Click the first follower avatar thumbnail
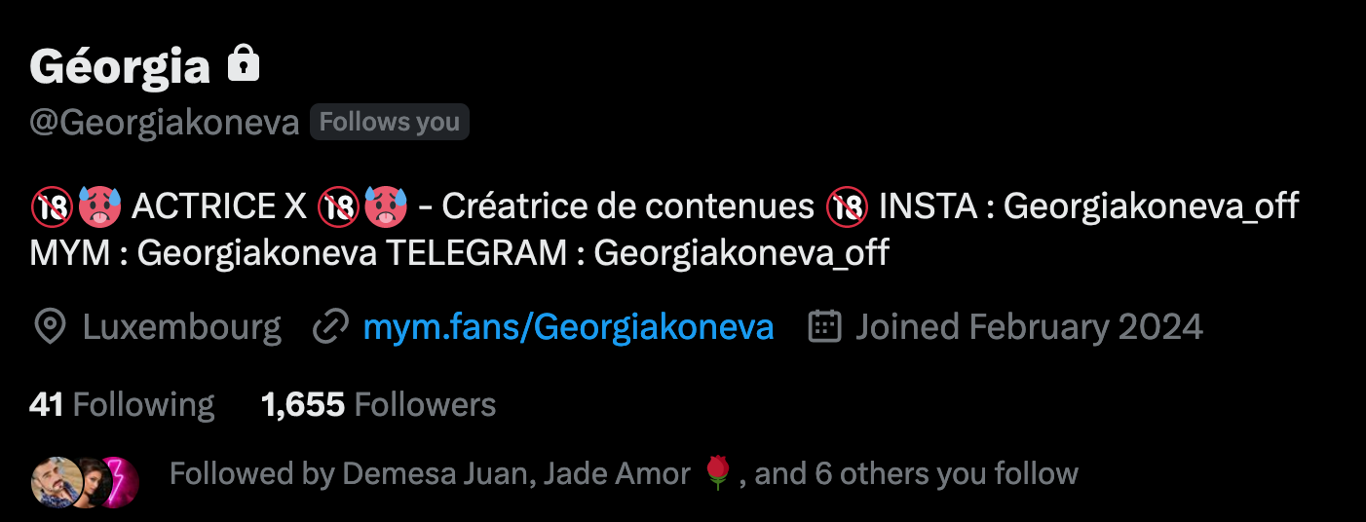This screenshot has width=1366, height=522. (x=53, y=481)
